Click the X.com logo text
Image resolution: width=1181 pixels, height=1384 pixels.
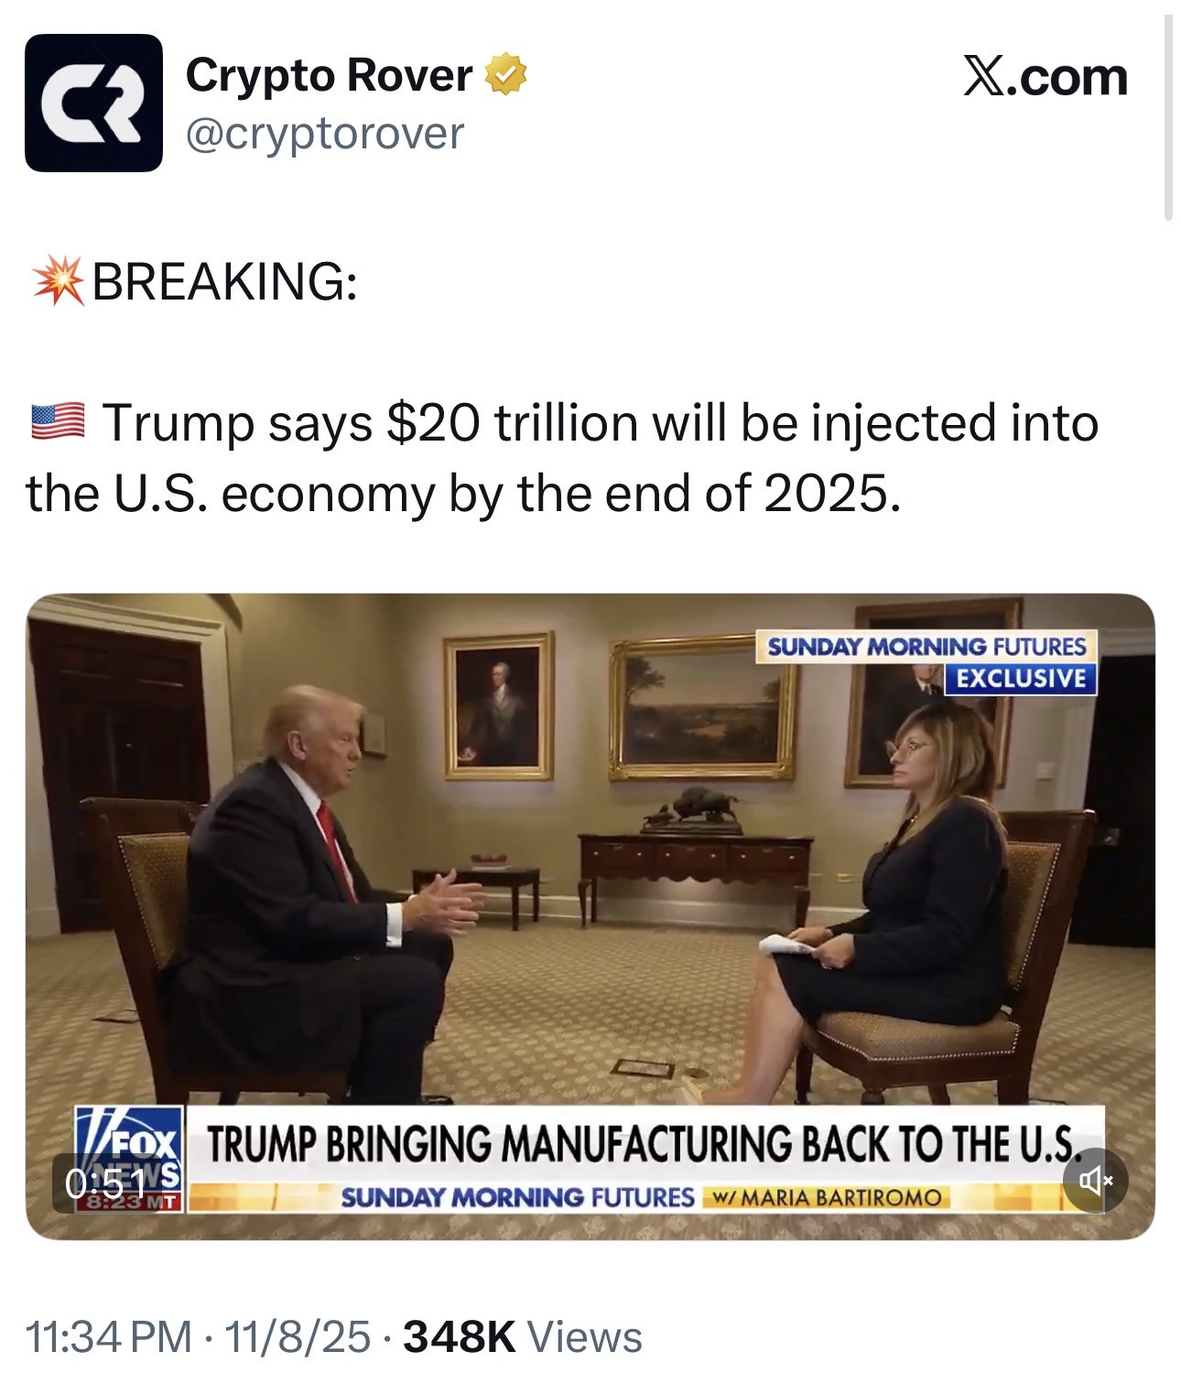click(x=1046, y=77)
